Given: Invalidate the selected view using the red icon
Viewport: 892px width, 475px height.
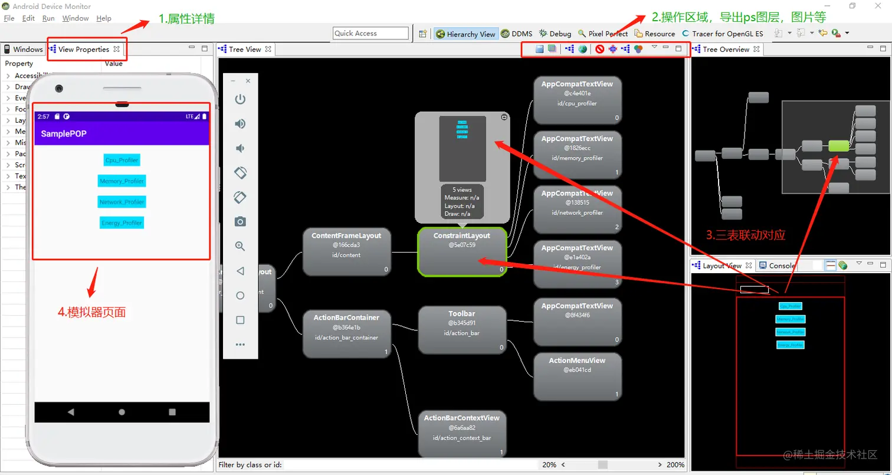Looking at the screenshot, I should (601, 49).
